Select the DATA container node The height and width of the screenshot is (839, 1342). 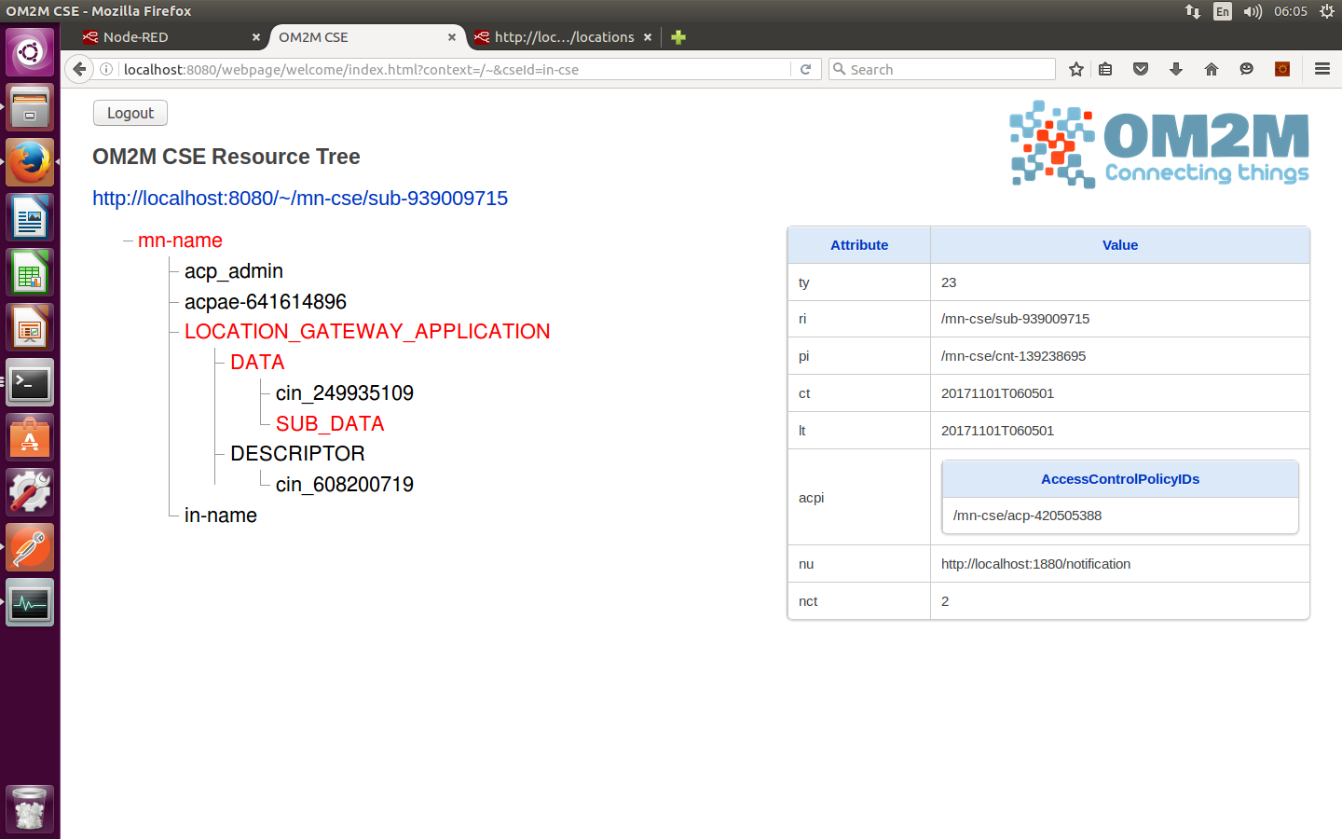pos(257,363)
